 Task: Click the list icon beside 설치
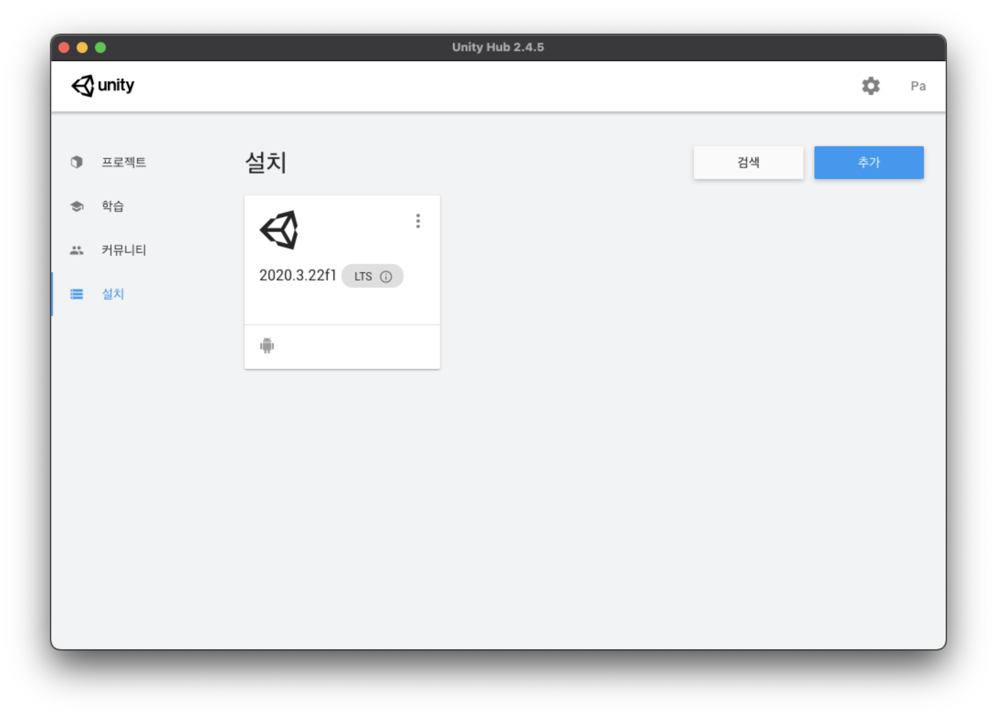77,294
